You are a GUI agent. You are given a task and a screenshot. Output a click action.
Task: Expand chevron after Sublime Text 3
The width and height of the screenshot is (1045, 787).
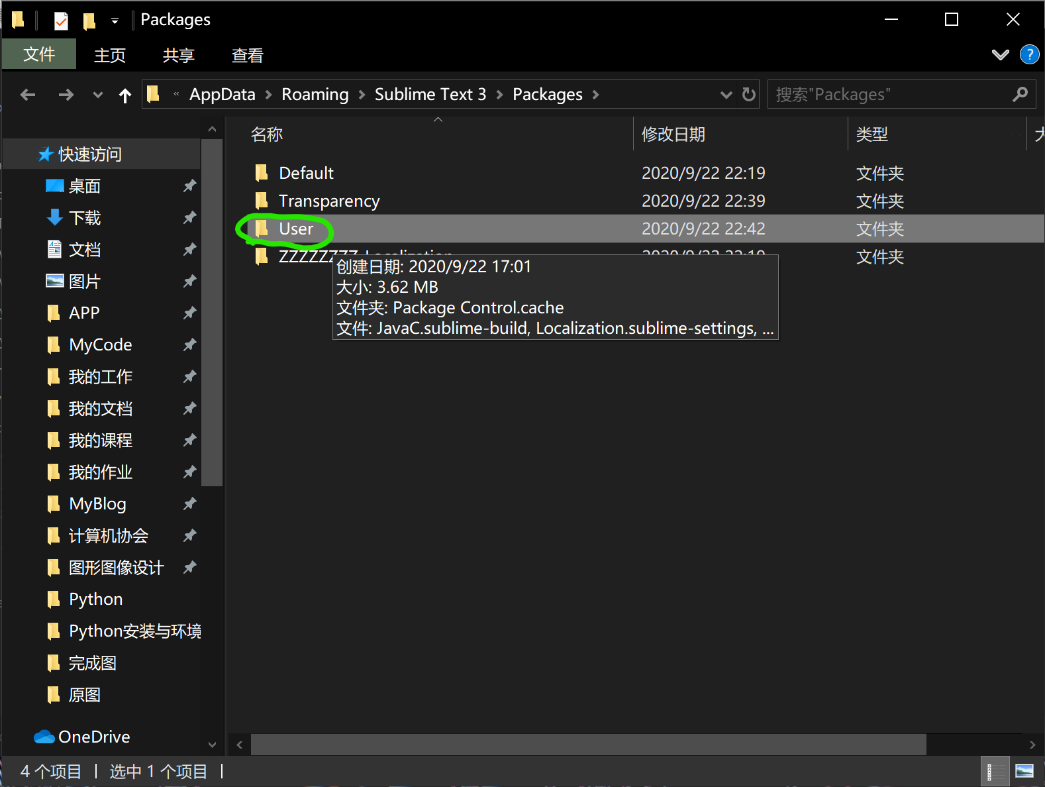tap(499, 95)
